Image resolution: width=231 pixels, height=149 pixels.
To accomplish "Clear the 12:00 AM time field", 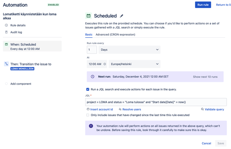I will click(x=105, y=64).
